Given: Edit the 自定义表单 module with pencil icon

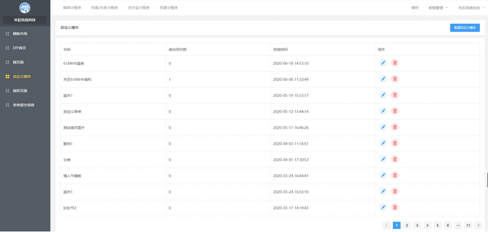Looking at the screenshot, I should (383, 111).
